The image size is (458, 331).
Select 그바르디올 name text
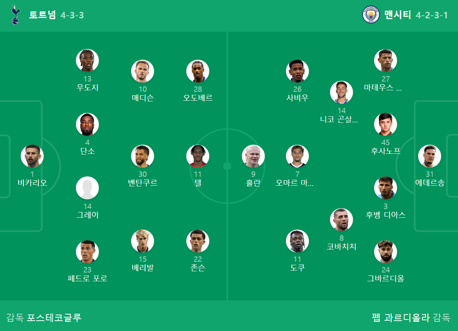tap(386, 279)
